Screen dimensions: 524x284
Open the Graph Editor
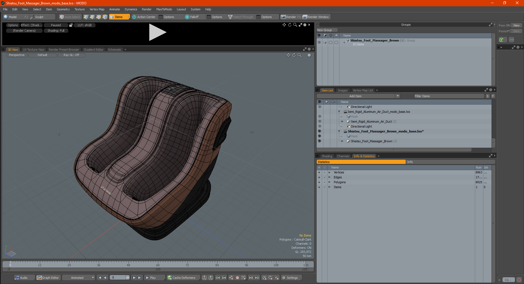(x=48, y=278)
